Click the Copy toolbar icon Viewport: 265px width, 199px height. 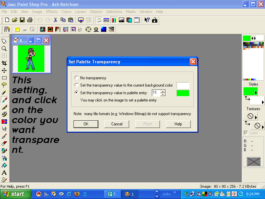pos(63,20)
